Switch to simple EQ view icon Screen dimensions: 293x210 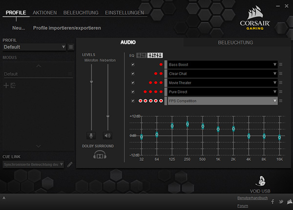coord(142,56)
